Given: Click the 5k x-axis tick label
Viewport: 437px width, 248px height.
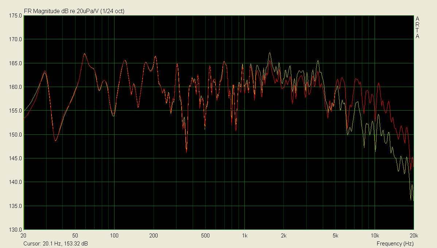Looking at the screenshot, I should tap(335, 235).
